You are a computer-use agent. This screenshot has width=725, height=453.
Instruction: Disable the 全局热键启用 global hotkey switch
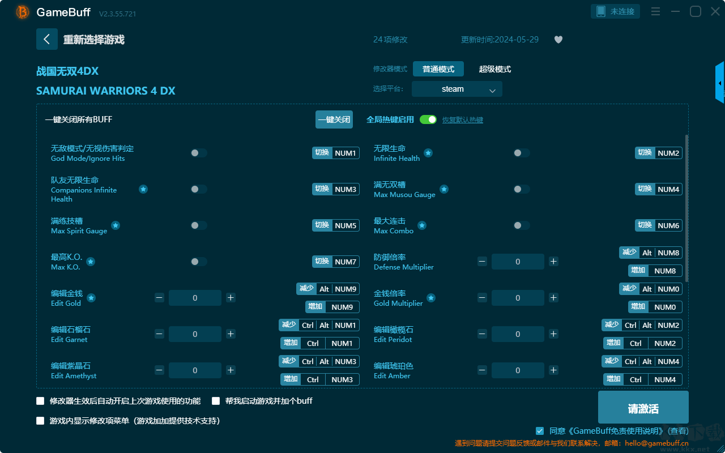pos(428,119)
